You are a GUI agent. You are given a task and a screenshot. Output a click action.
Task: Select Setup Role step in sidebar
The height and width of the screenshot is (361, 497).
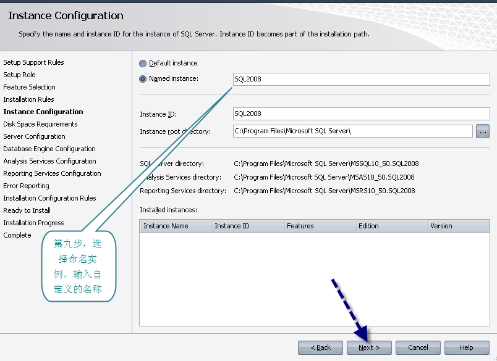pos(19,75)
